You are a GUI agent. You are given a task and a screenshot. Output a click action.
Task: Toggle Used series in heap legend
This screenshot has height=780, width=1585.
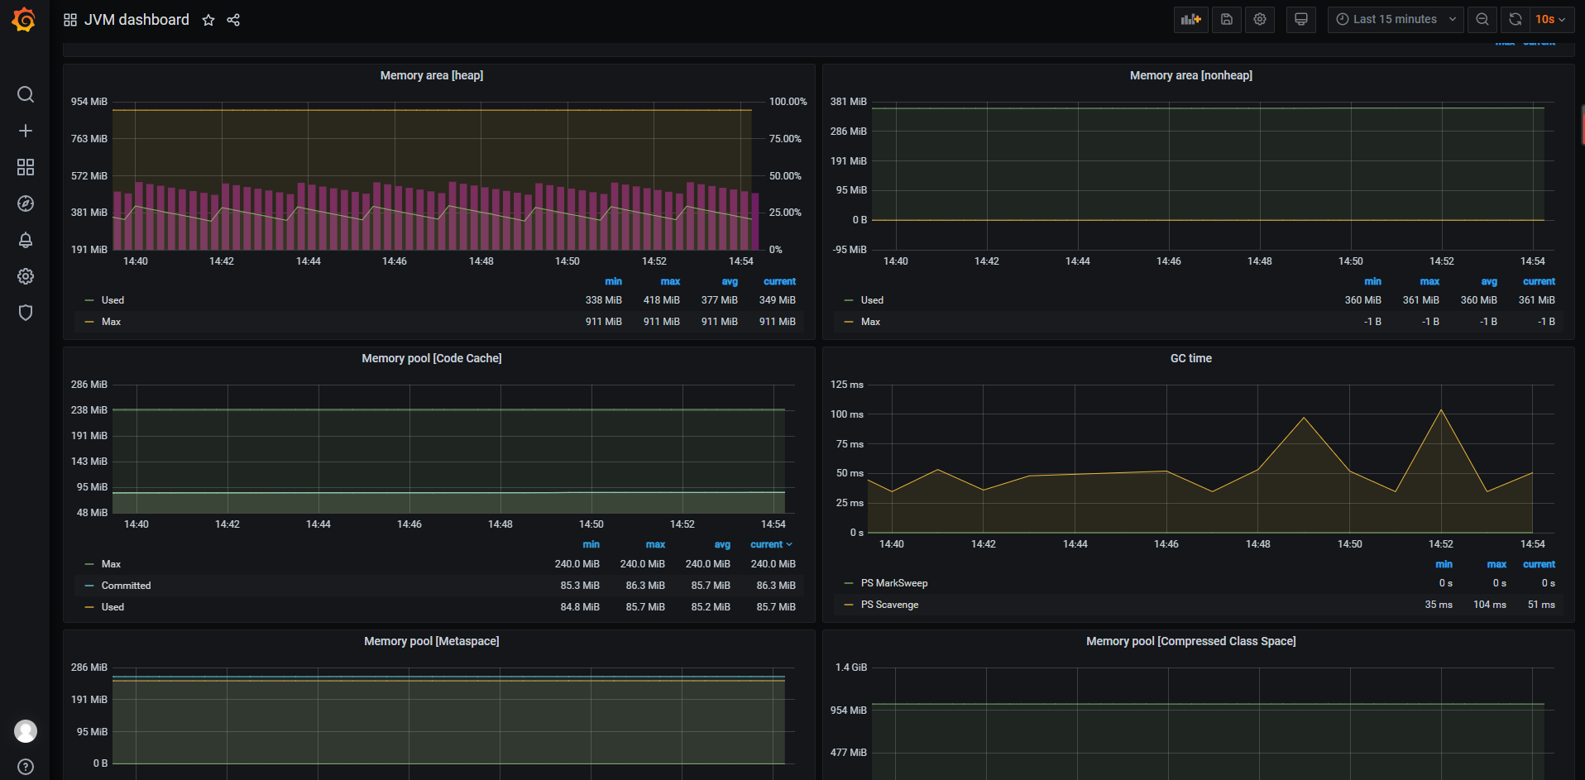click(x=113, y=300)
